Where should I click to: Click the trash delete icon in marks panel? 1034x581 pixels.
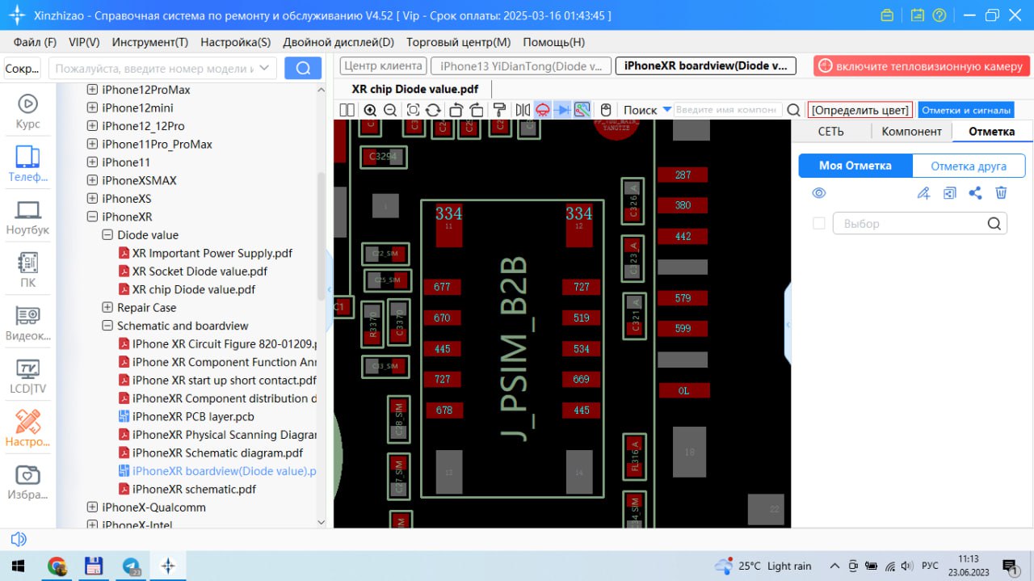point(1001,193)
